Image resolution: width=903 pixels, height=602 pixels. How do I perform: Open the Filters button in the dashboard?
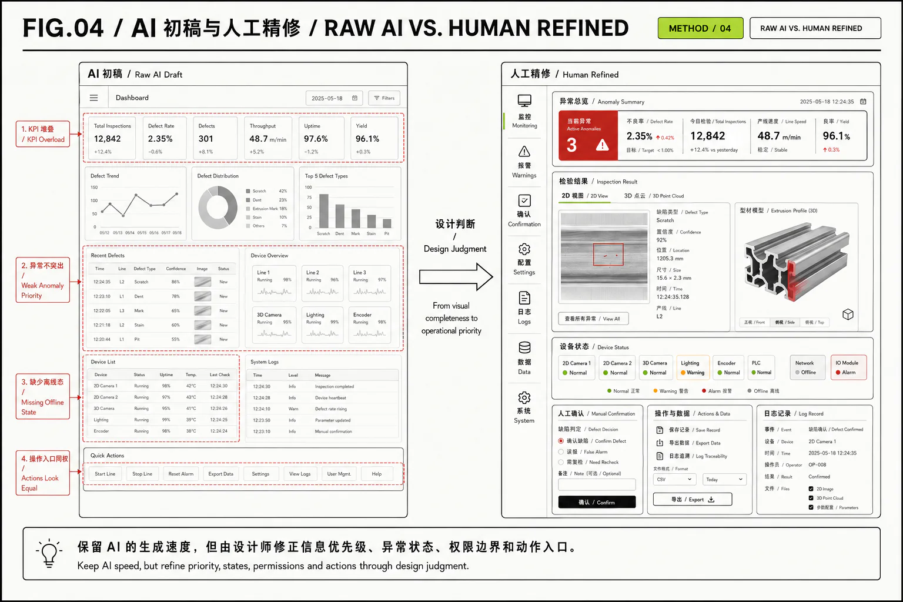pyautogui.click(x=384, y=98)
